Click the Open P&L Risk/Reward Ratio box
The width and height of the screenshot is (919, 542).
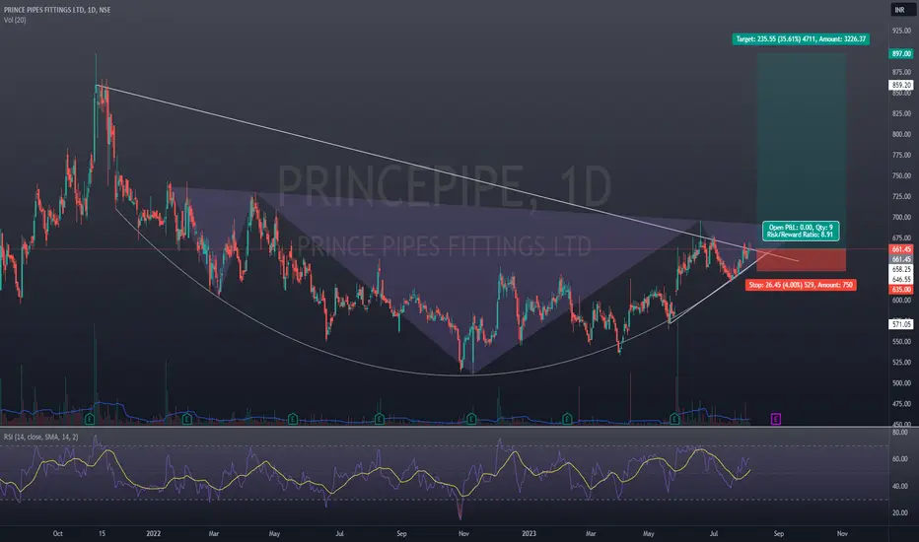tap(801, 231)
